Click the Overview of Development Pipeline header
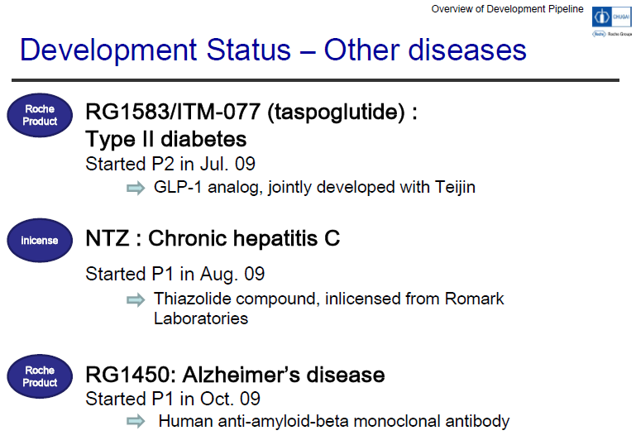The height and width of the screenshot is (445, 636). [507, 9]
